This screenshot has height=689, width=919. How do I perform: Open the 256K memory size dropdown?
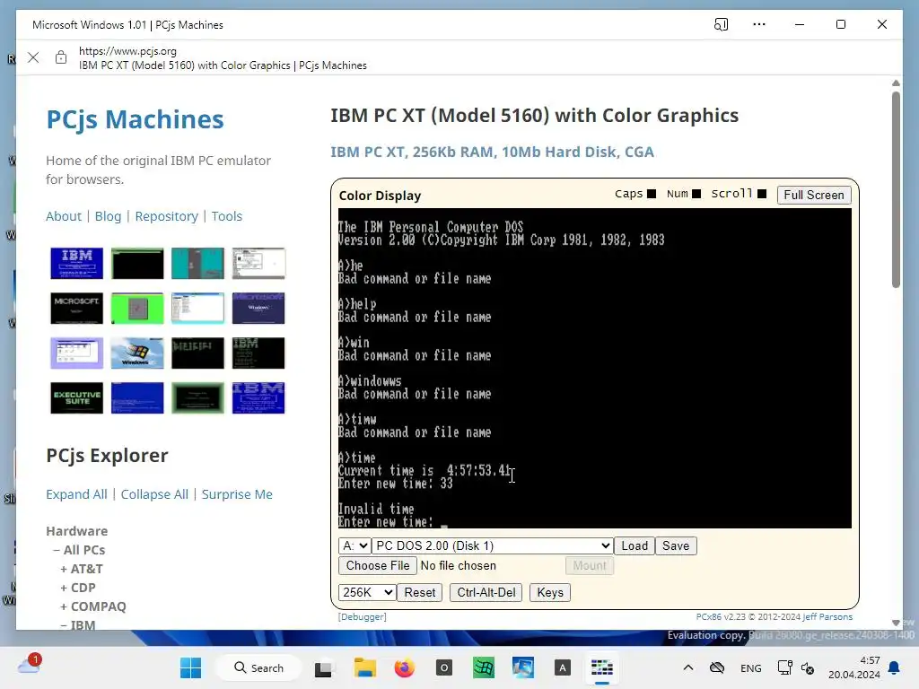[367, 592]
